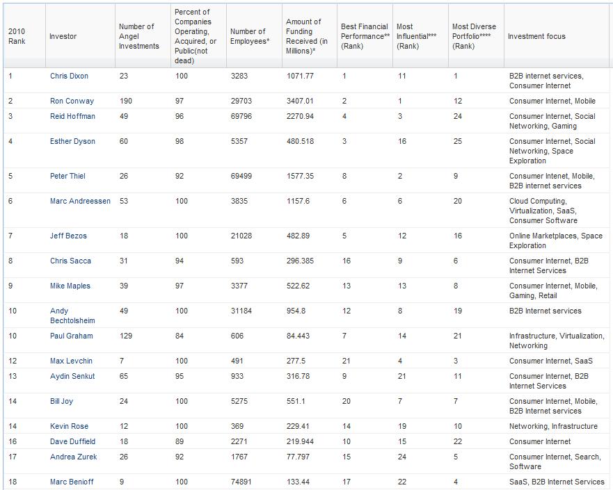The width and height of the screenshot is (613, 490).
Task: Visit Marc Andreessen profile link
Action: coord(80,201)
